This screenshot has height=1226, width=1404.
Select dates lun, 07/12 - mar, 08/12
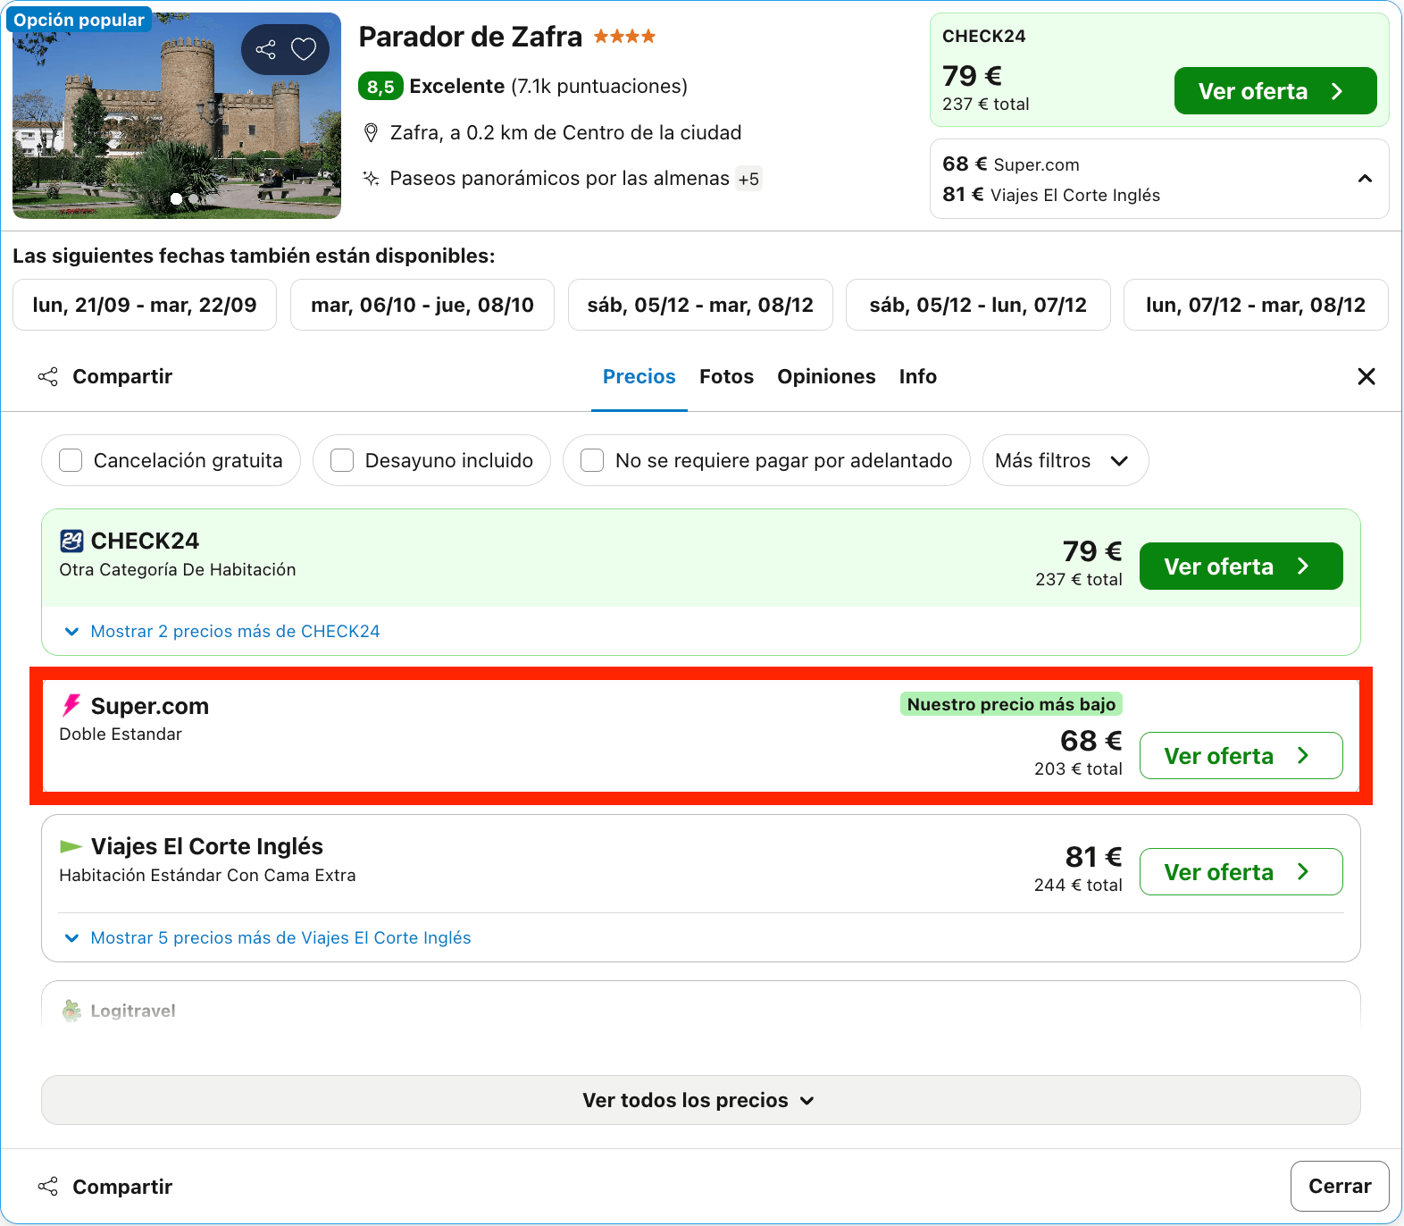coord(1256,305)
